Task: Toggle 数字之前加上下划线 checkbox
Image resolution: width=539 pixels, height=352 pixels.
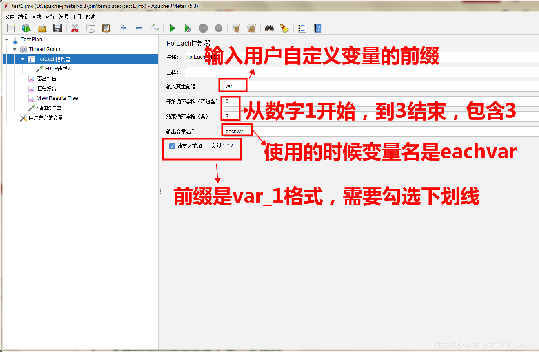Action: [172, 146]
